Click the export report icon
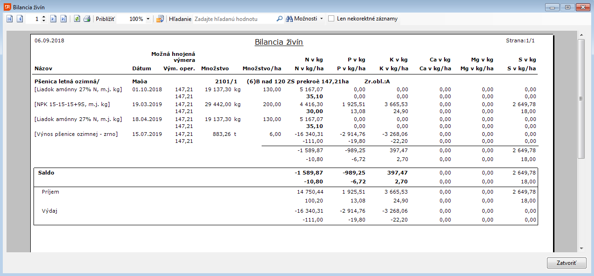Viewport: 594px width, 276px height. (x=160, y=19)
